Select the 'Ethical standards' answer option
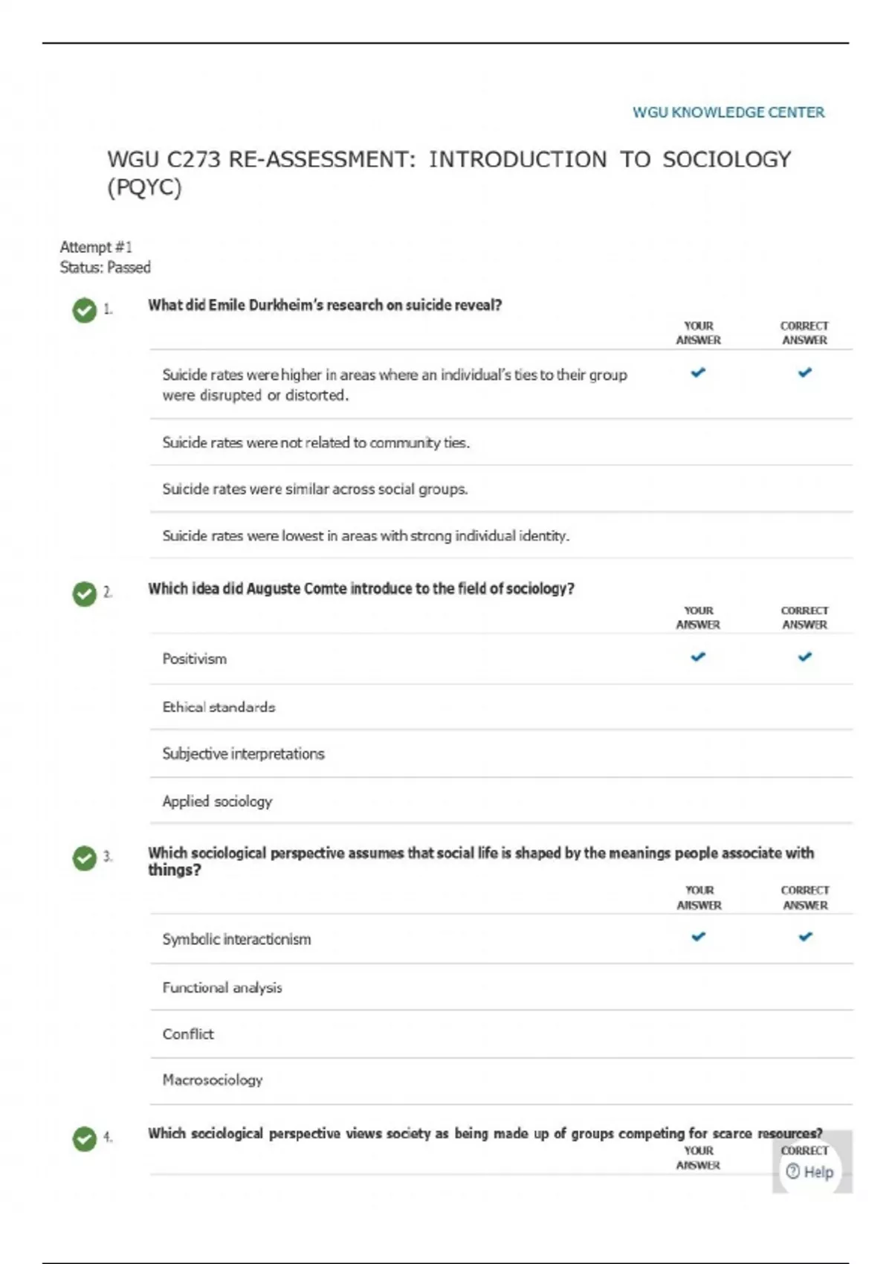The image size is (892, 1264). coord(219,707)
